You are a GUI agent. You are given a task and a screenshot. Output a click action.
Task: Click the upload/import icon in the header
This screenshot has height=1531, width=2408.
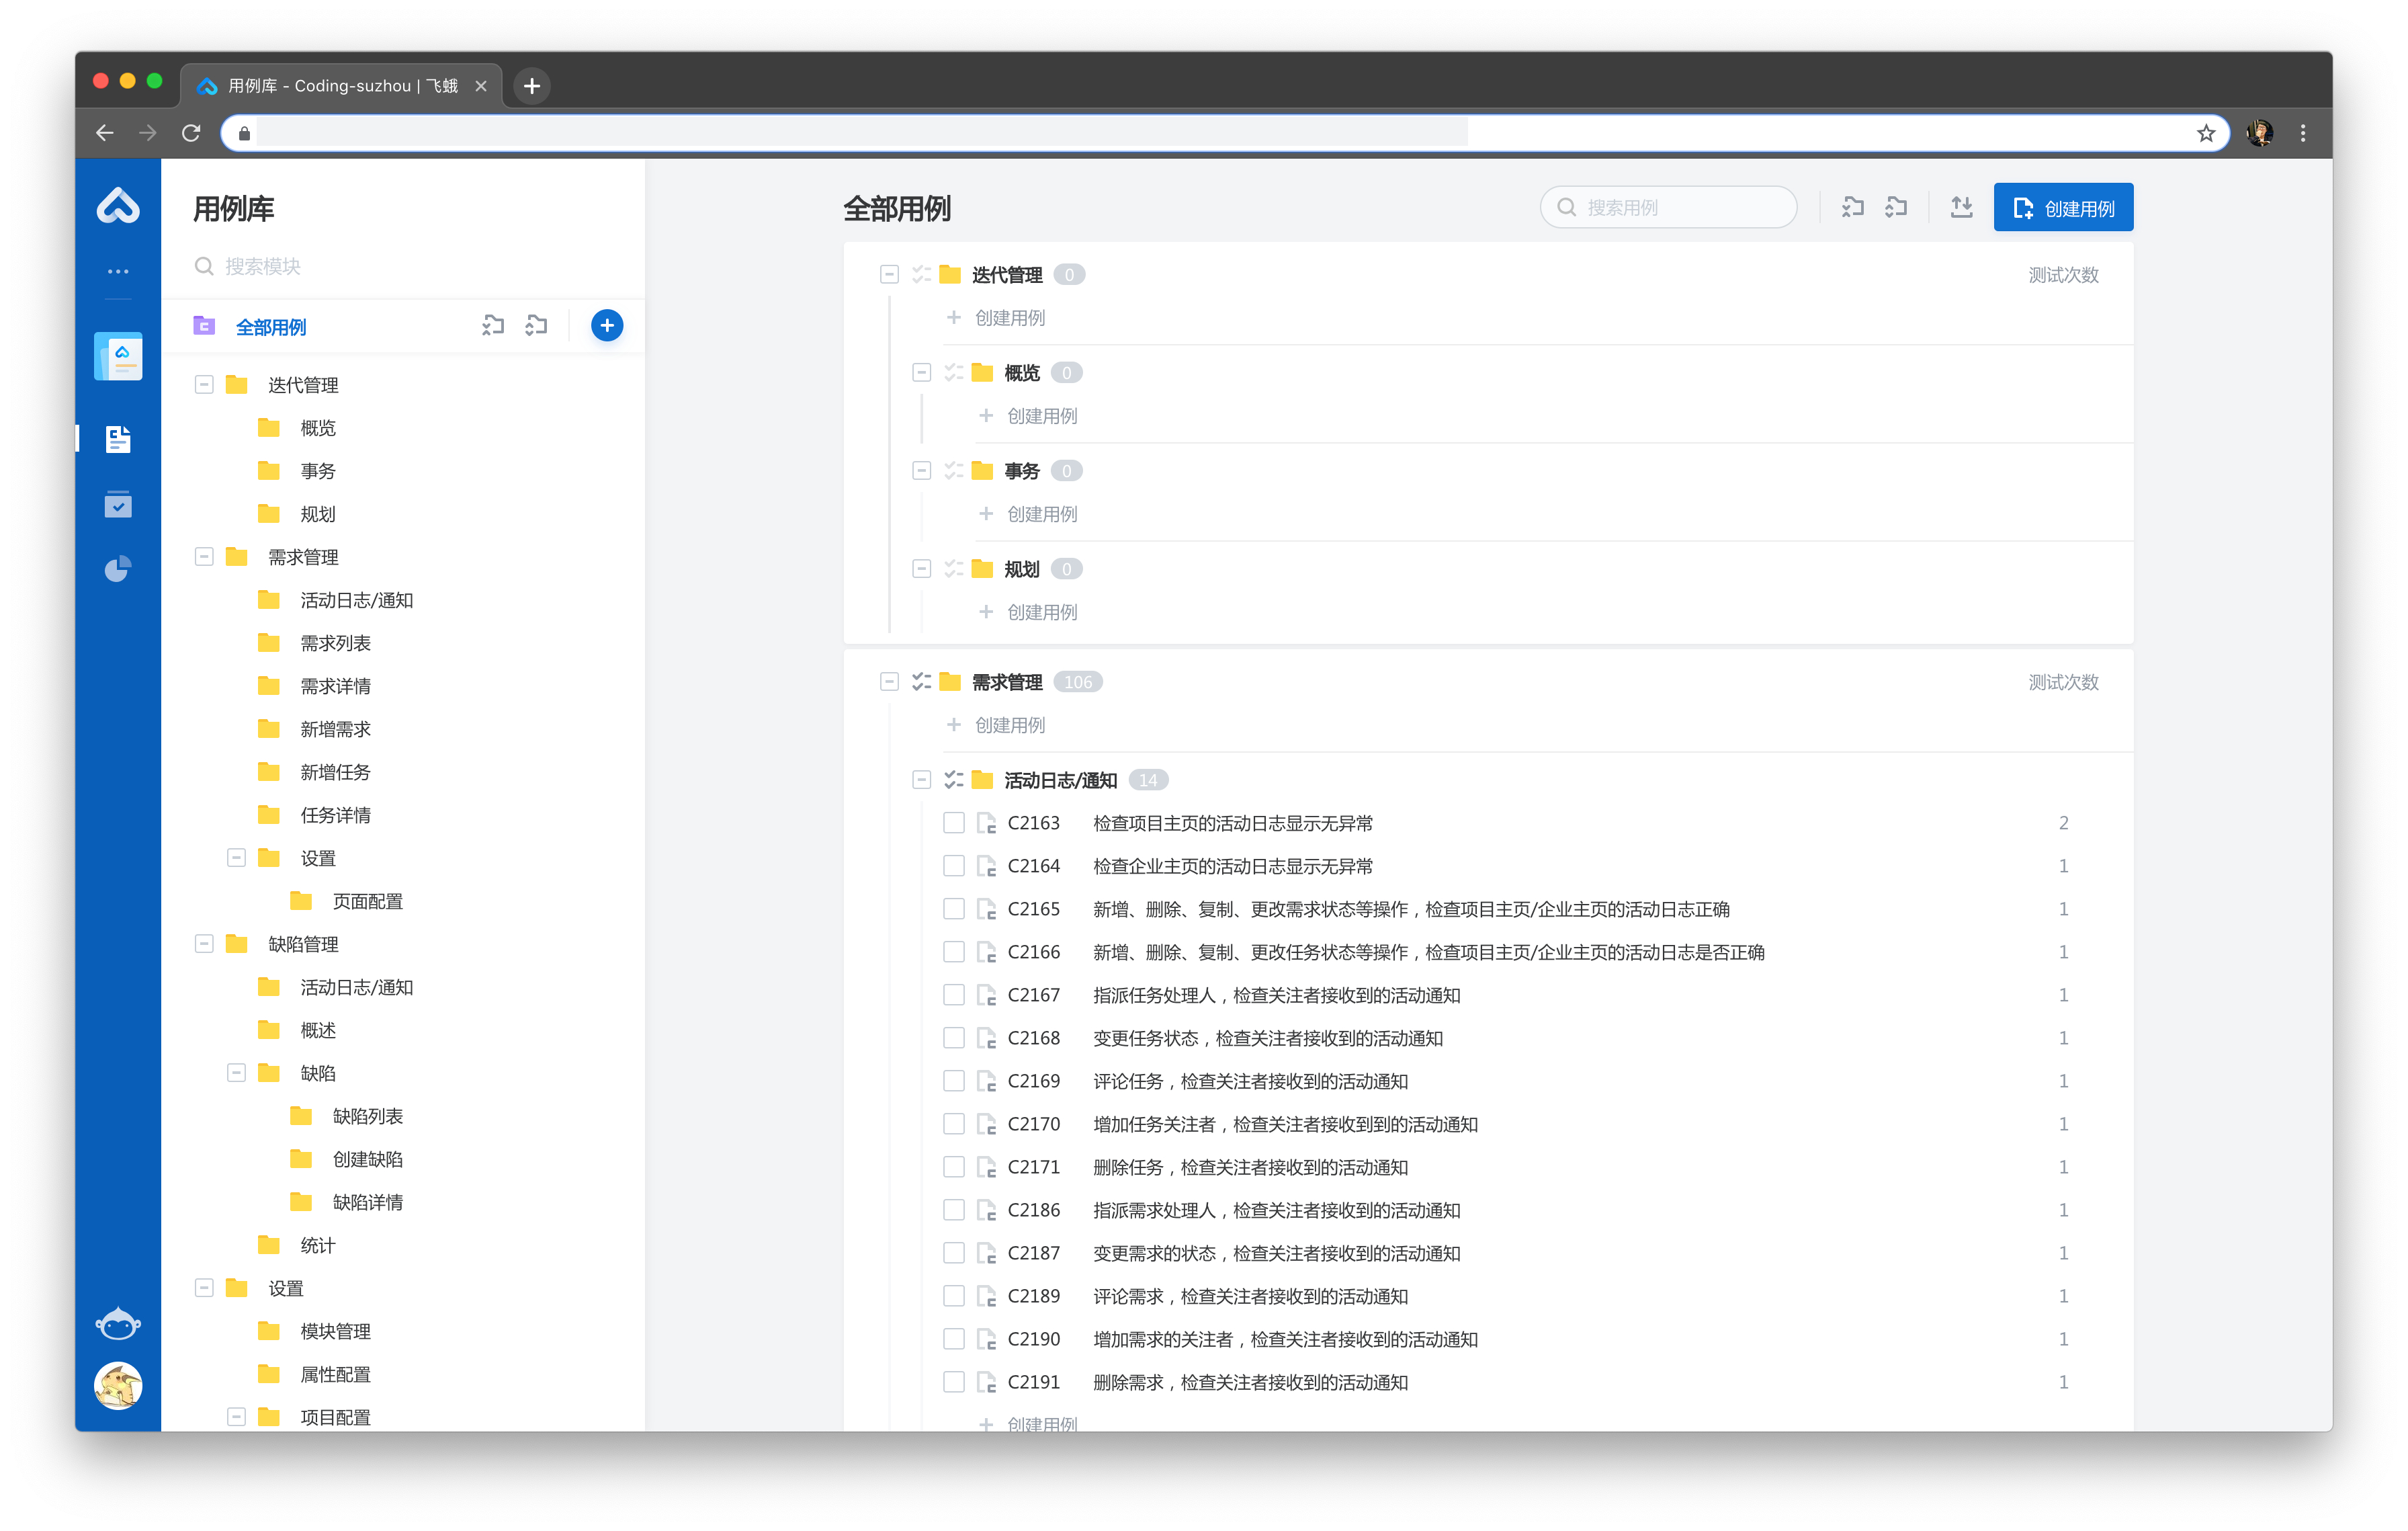(x=1961, y=207)
